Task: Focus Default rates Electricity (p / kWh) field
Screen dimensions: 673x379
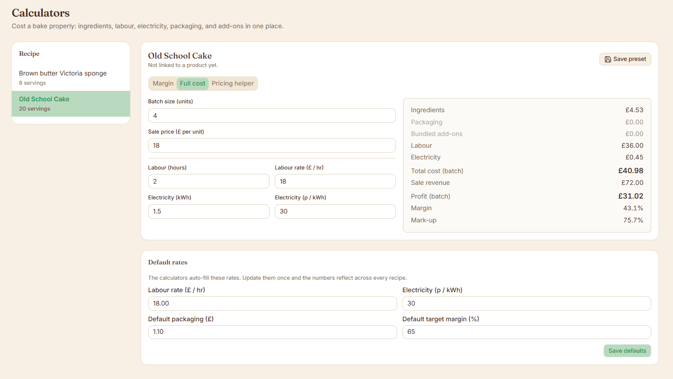Action: pos(526,304)
